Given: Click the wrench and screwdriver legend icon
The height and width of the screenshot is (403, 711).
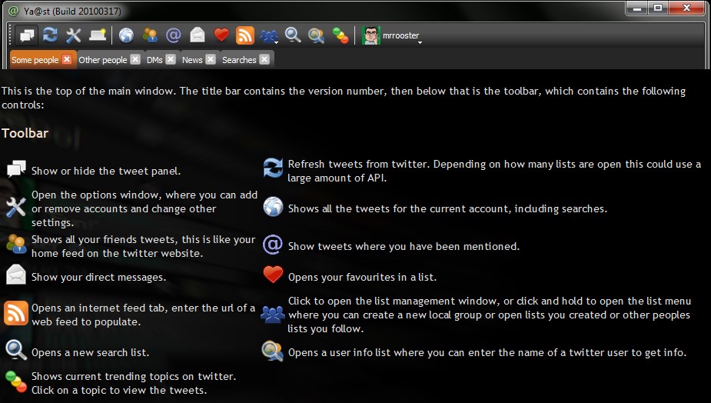Looking at the screenshot, I should pos(16,207).
